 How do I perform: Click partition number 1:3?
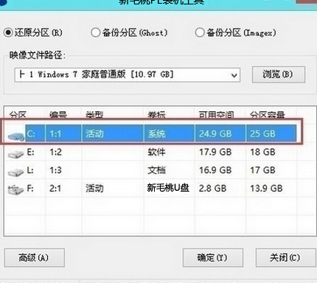(x=55, y=170)
